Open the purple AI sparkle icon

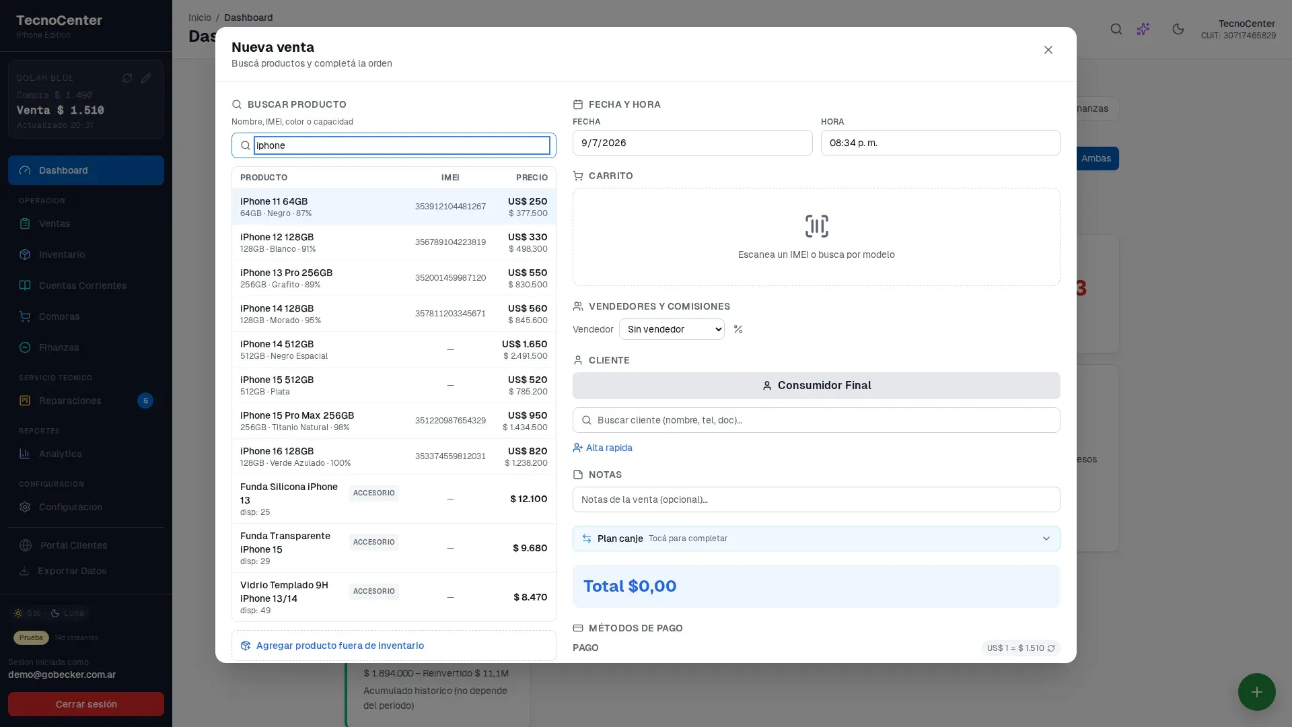(1143, 29)
